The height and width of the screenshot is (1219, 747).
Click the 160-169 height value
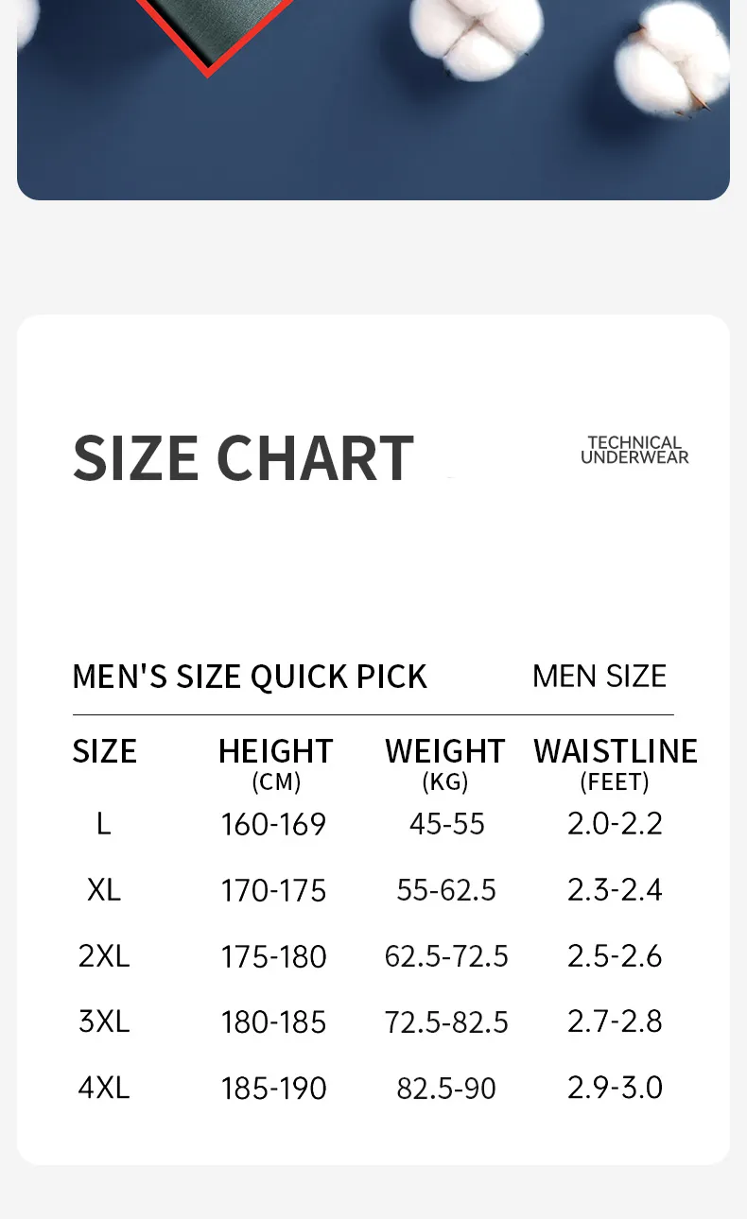[x=273, y=825]
